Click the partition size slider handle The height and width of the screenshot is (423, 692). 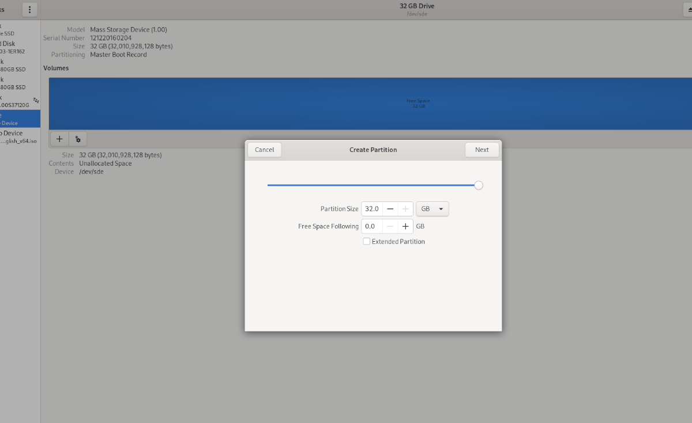pos(478,185)
